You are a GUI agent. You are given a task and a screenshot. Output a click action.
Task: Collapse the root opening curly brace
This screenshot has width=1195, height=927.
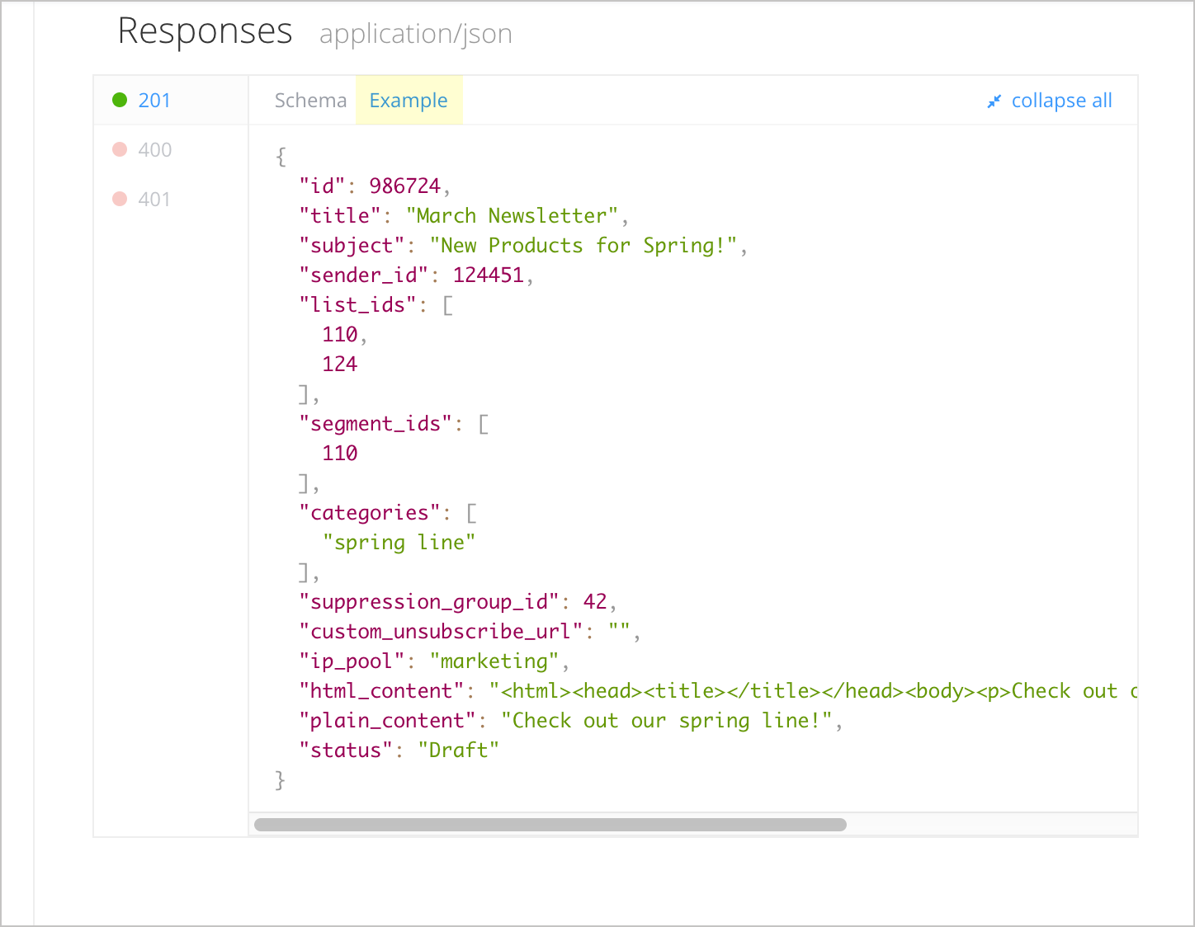tap(281, 157)
